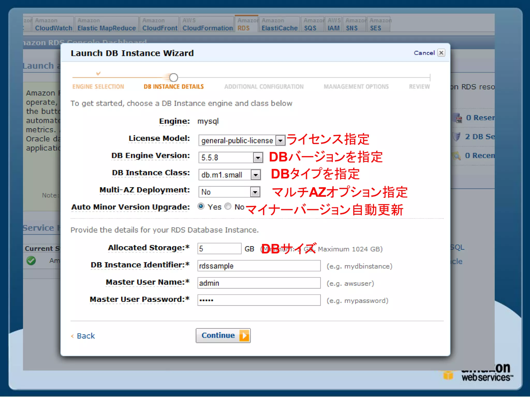Click the Engine Selection wizard step
This screenshot has height=397, width=530.
(98, 87)
